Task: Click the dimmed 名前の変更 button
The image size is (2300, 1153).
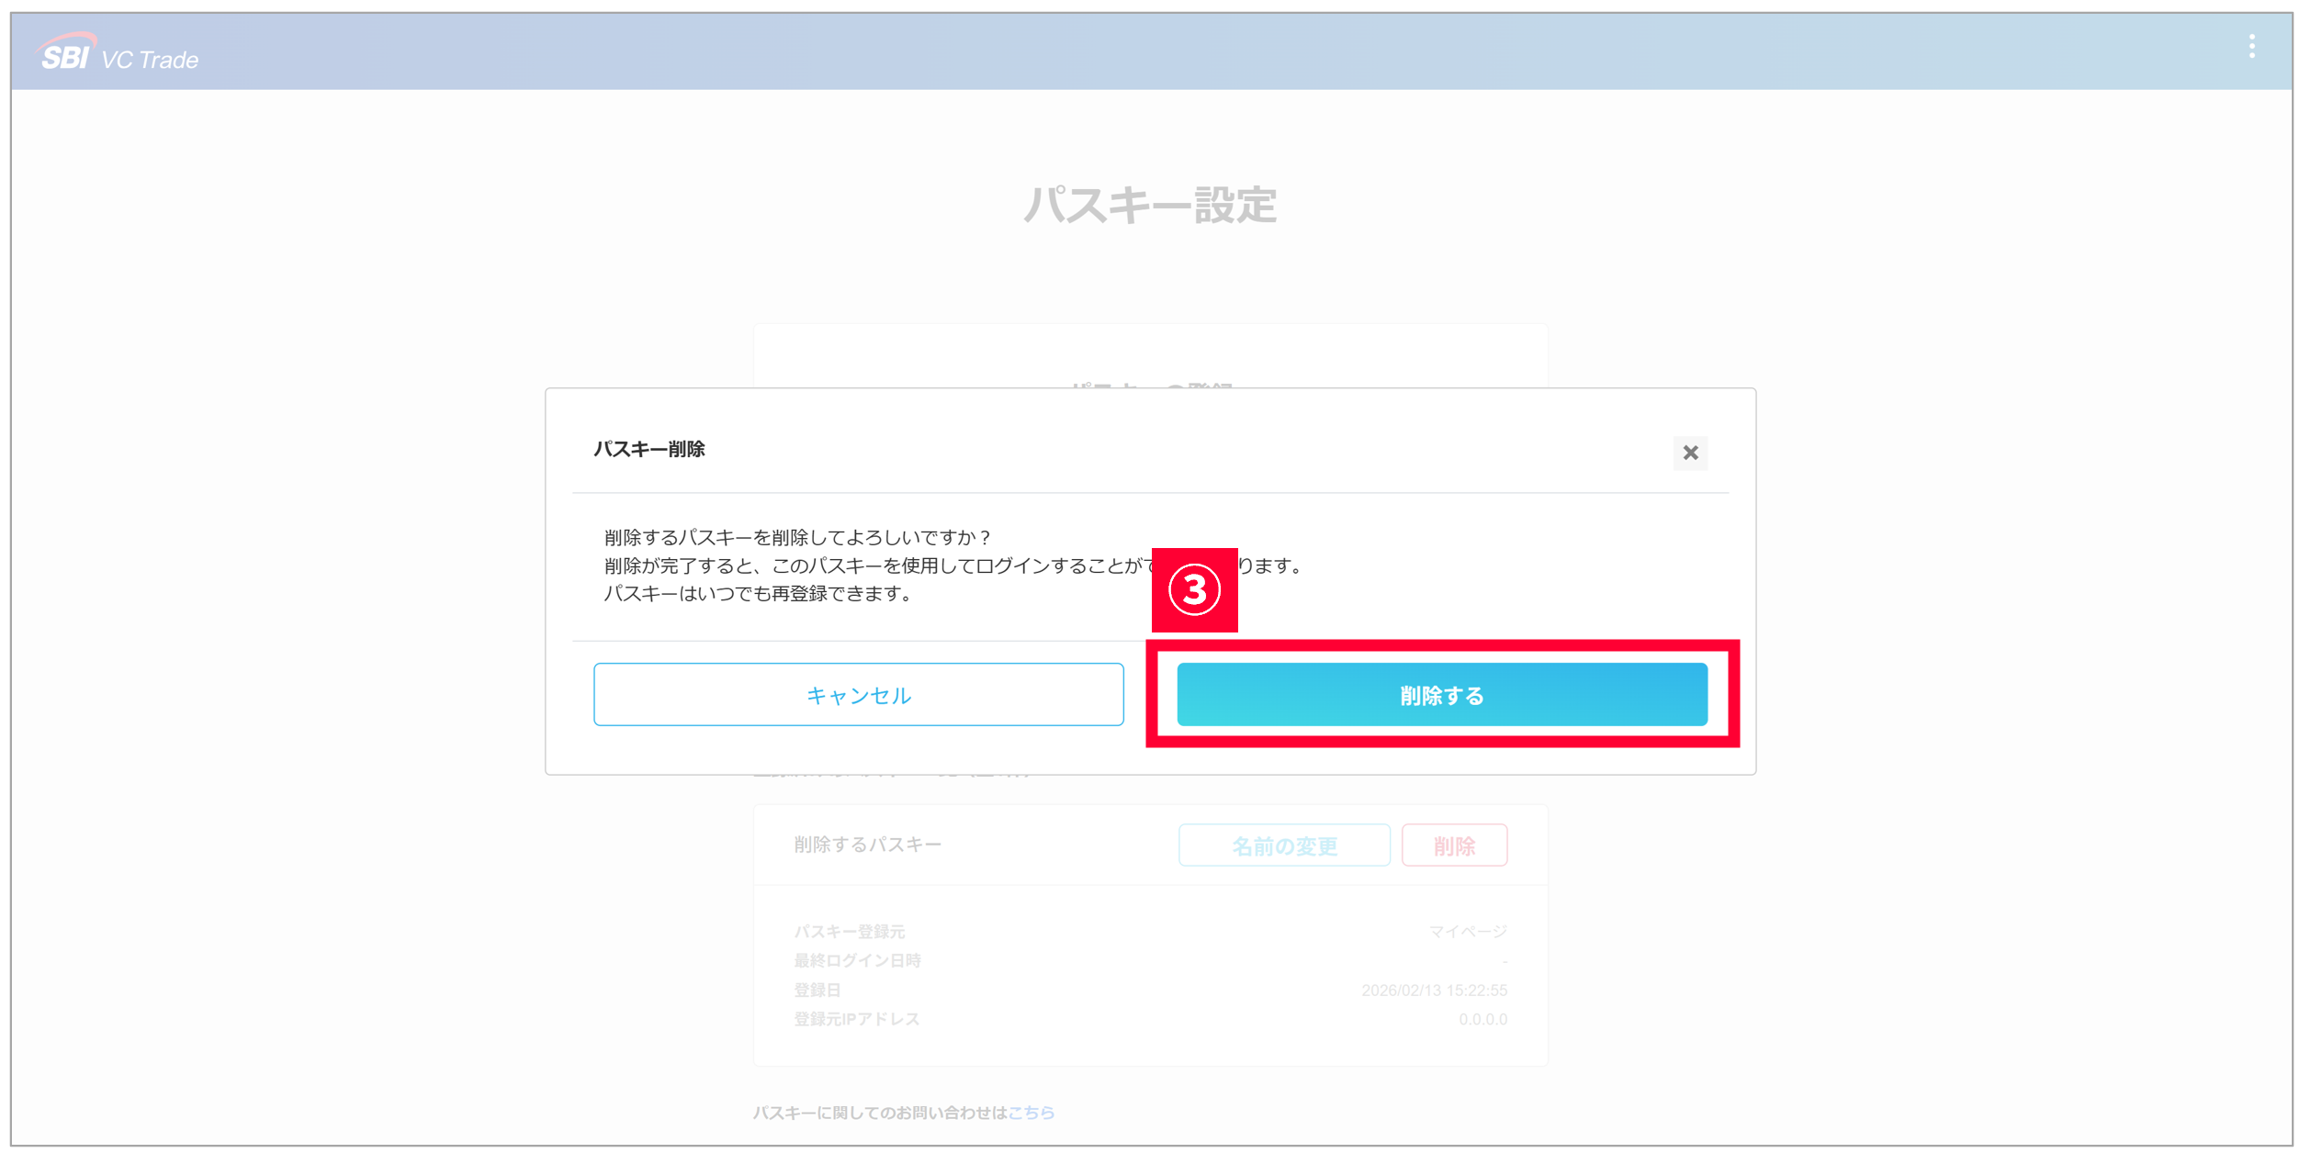Action: (x=1283, y=845)
